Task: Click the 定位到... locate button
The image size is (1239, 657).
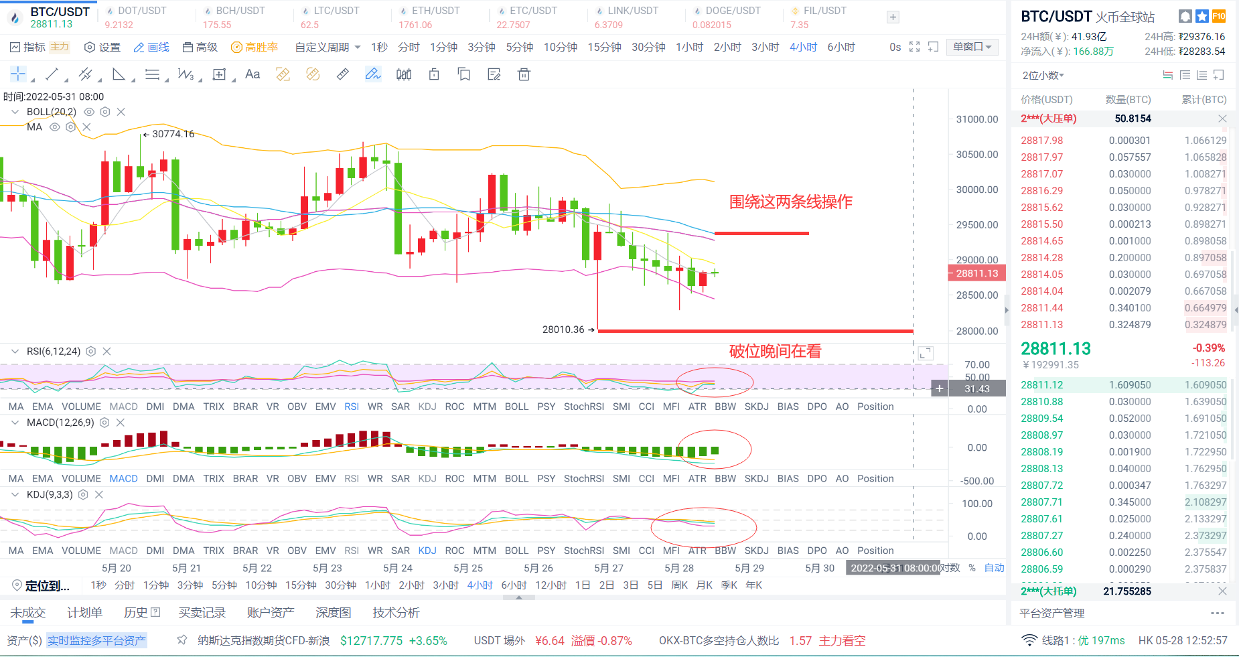Action: (42, 586)
